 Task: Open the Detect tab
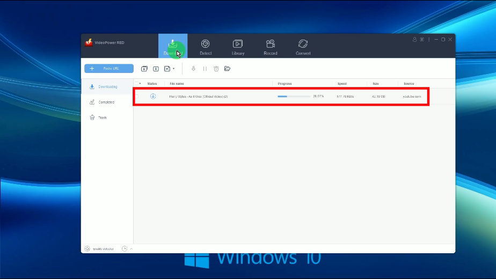tap(205, 46)
